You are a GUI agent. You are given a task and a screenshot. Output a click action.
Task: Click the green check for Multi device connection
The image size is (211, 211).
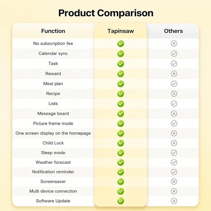(x=121, y=191)
